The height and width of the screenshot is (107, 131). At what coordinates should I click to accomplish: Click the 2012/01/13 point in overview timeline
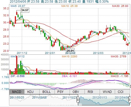[x=100, y=97]
